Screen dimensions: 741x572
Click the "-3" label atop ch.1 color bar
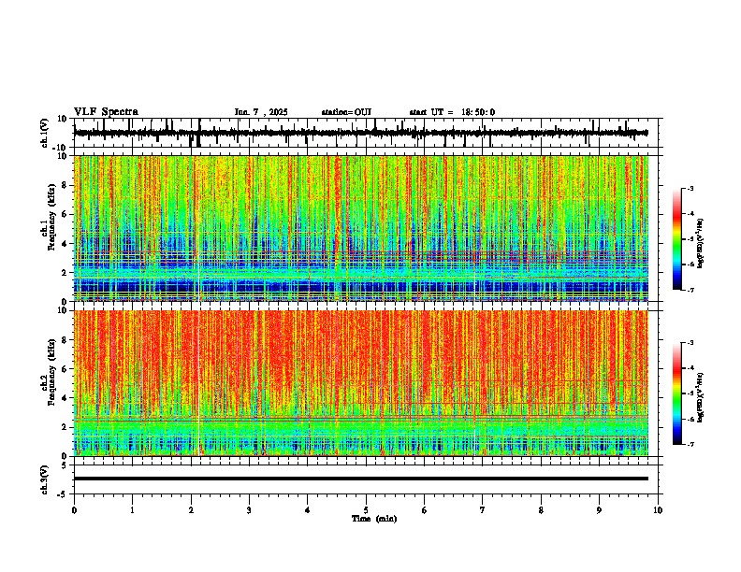coord(690,188)
